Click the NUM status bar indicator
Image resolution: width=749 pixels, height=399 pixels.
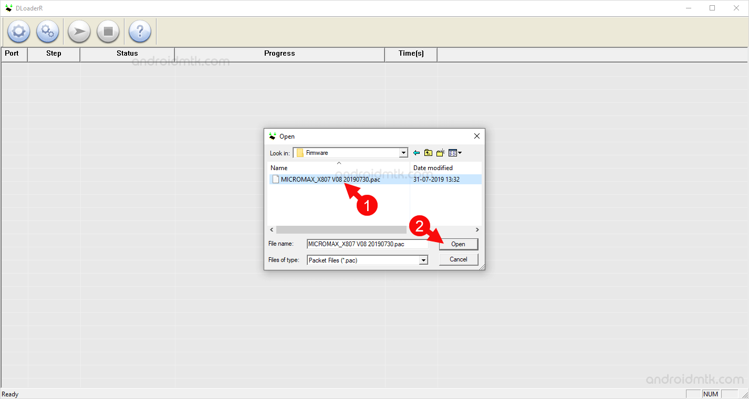pyautogui.click(x=711, y=394)
